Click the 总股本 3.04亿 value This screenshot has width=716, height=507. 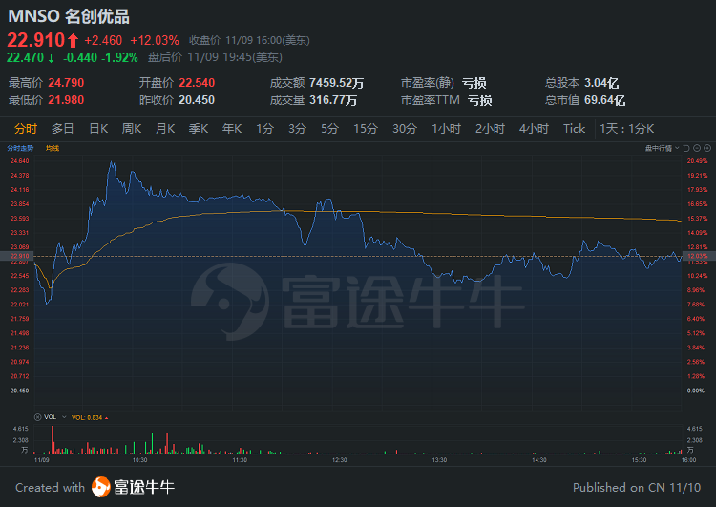601,83
